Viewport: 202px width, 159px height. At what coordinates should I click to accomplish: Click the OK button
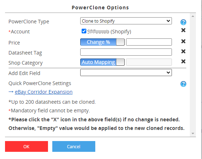click(x=27, y=146)
